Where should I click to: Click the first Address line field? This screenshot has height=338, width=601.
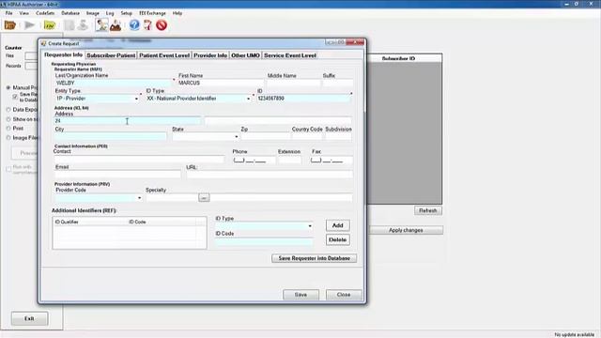click(x=128, y=121)
